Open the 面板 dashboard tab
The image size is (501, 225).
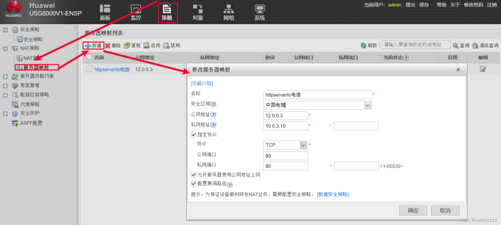(x=105, y=12)
